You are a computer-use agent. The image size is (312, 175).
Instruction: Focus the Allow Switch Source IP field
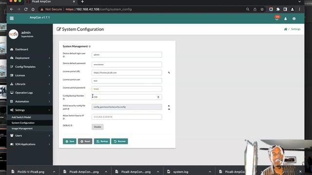127,117
